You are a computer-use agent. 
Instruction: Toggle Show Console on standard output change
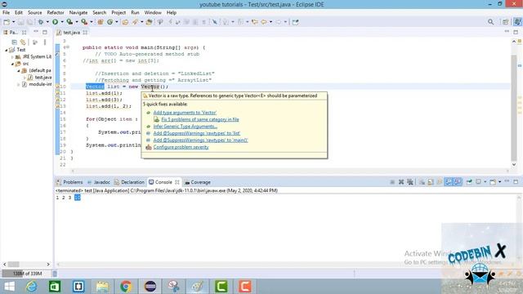point(449,182)
